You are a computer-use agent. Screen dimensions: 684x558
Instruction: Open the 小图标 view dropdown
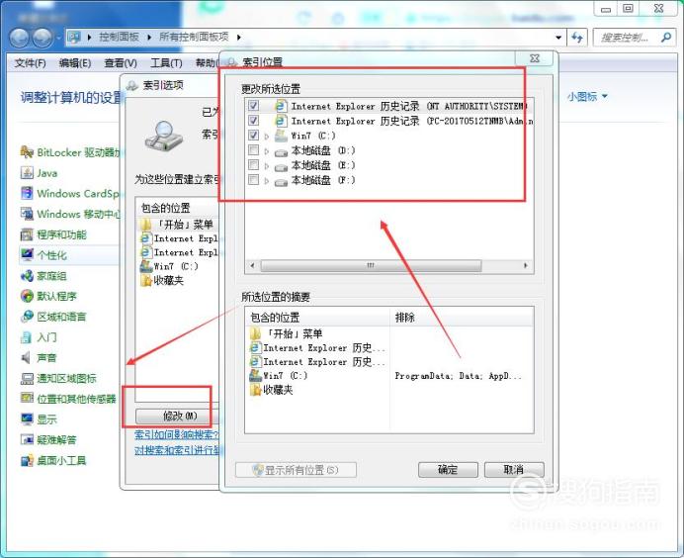coord(587,96)
